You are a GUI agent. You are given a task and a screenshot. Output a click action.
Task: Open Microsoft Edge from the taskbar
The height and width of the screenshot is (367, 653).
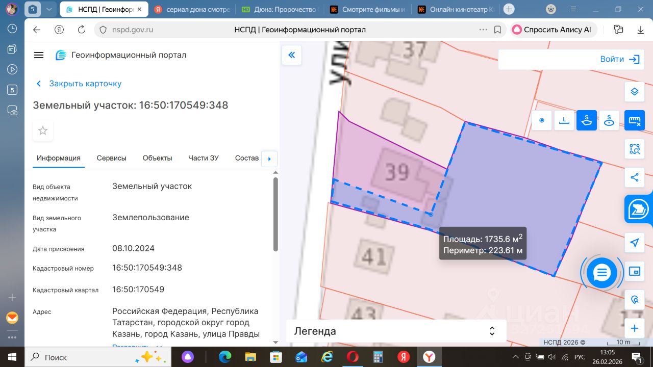tap(225, 357)
